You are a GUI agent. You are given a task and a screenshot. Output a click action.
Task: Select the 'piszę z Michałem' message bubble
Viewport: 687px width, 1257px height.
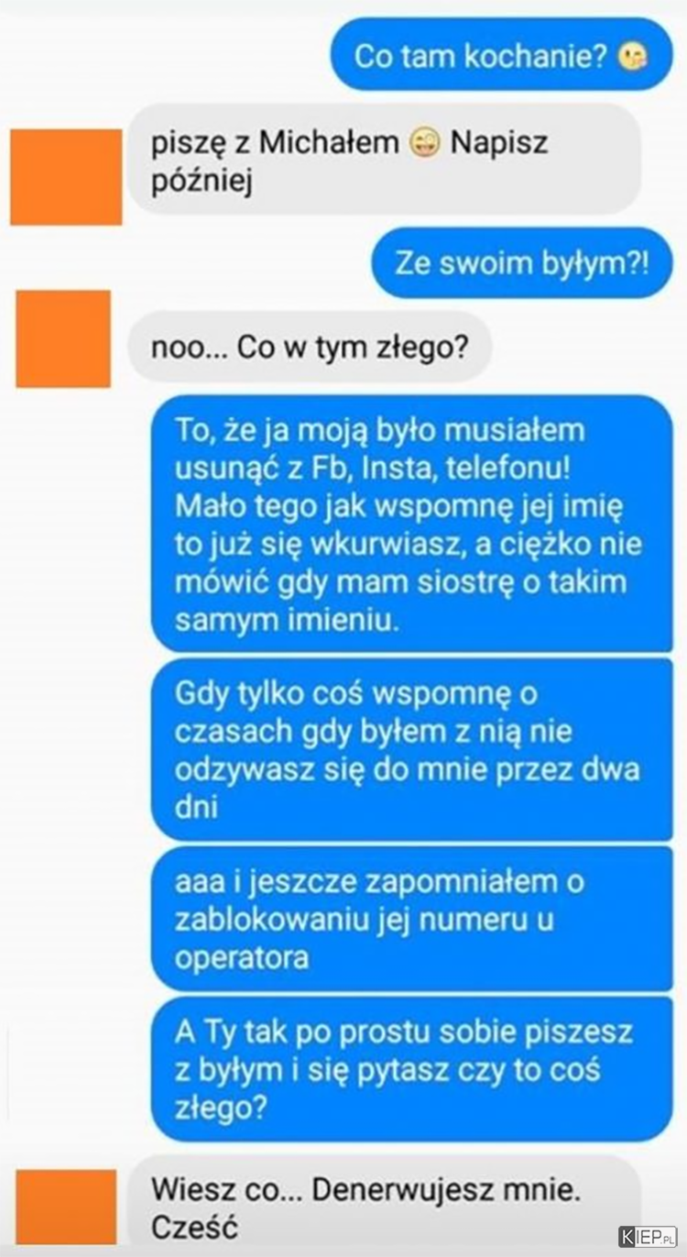pos(383,160)
